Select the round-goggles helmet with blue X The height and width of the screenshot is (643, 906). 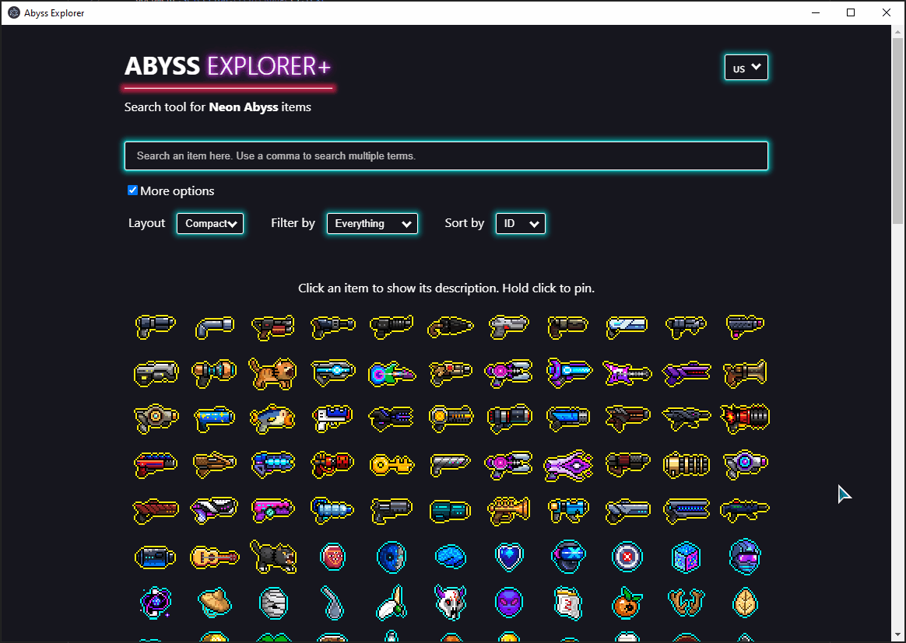[568, 557]
